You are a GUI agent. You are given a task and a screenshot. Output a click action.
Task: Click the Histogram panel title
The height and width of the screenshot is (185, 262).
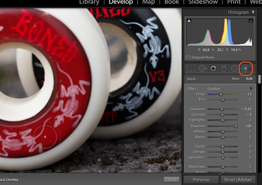[x=238, y=12]
